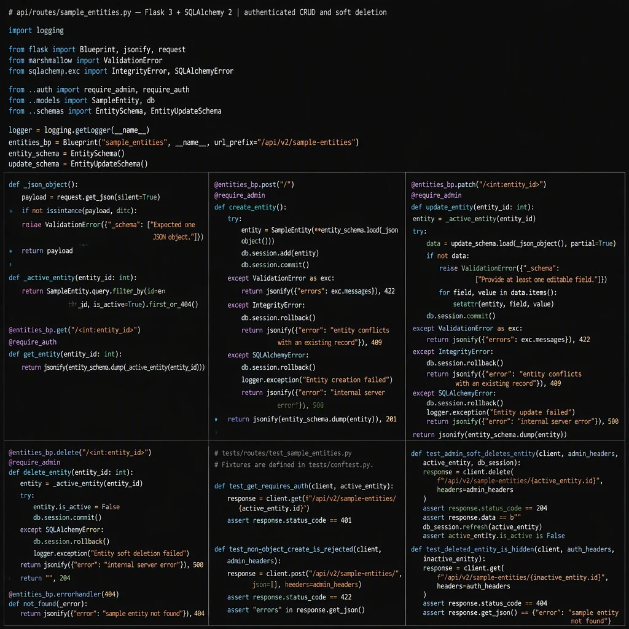The image size is (629, 629).
Task: Select 'assert "errors" in response.get_json()' line
Action: coord(296,610)
